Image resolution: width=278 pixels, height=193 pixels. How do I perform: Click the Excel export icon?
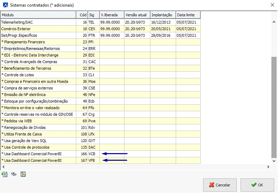(5, 174)
